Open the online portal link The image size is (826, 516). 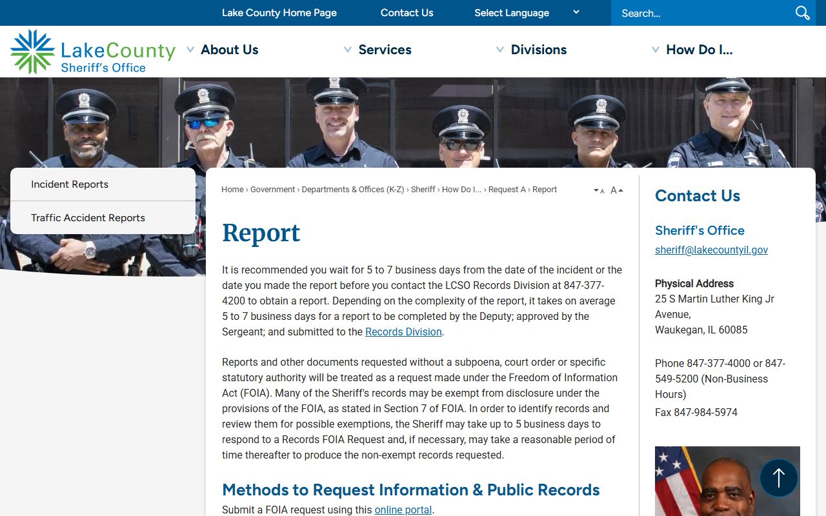[x=403, y=510]
